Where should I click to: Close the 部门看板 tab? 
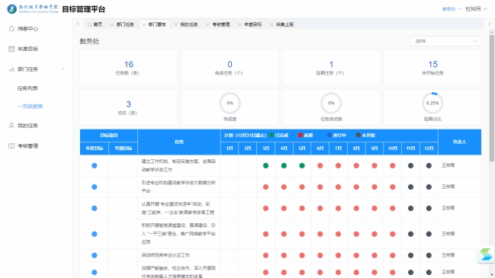click(144, 24)
